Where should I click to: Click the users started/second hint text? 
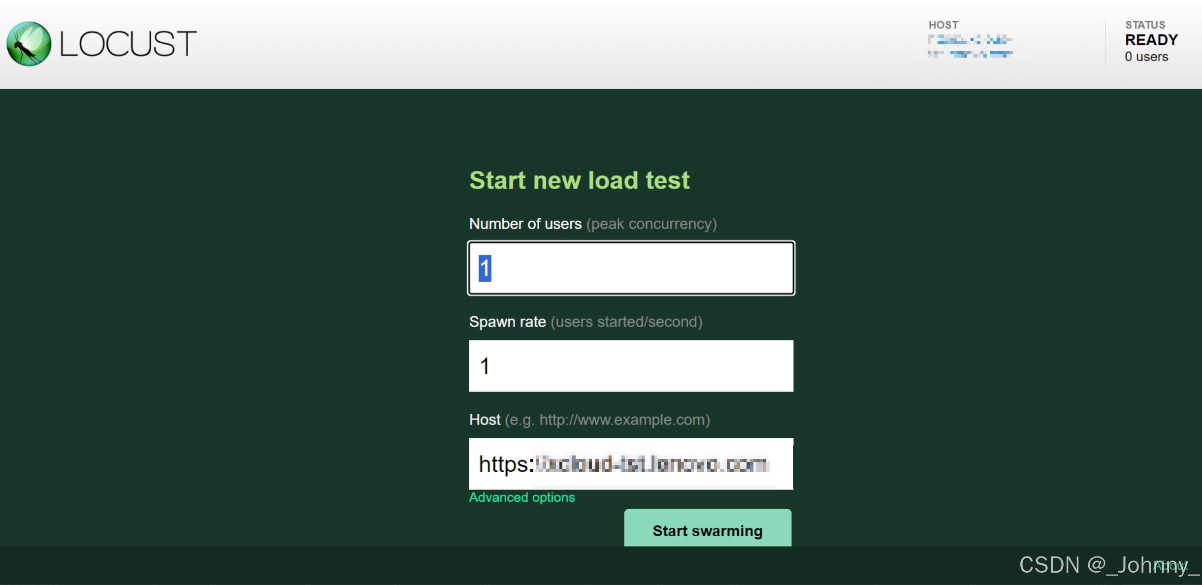[626, 322]
